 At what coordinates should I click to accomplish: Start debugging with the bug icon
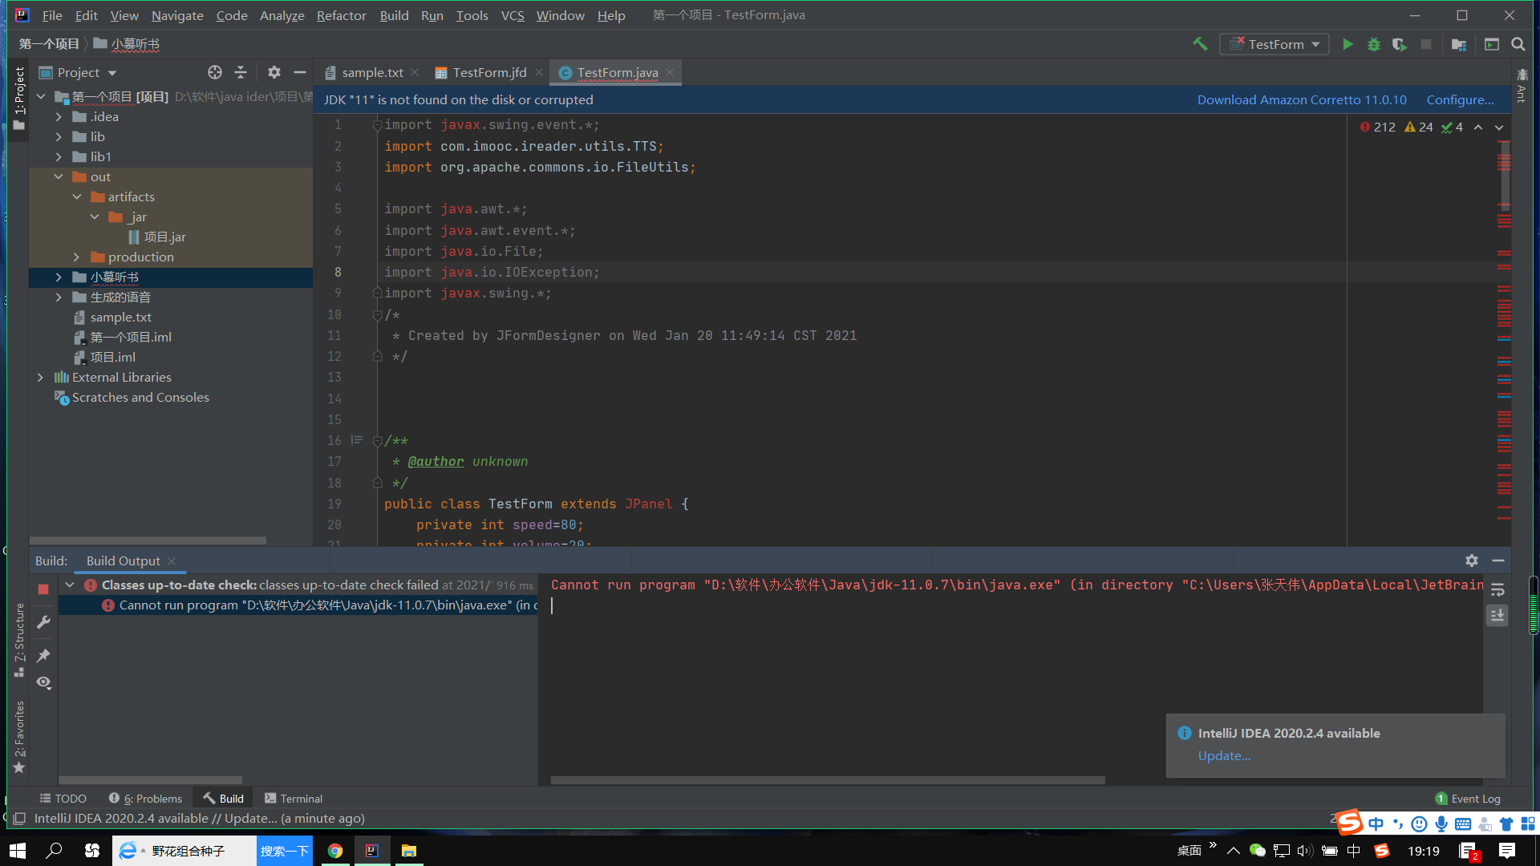[x=1374, y=44]
